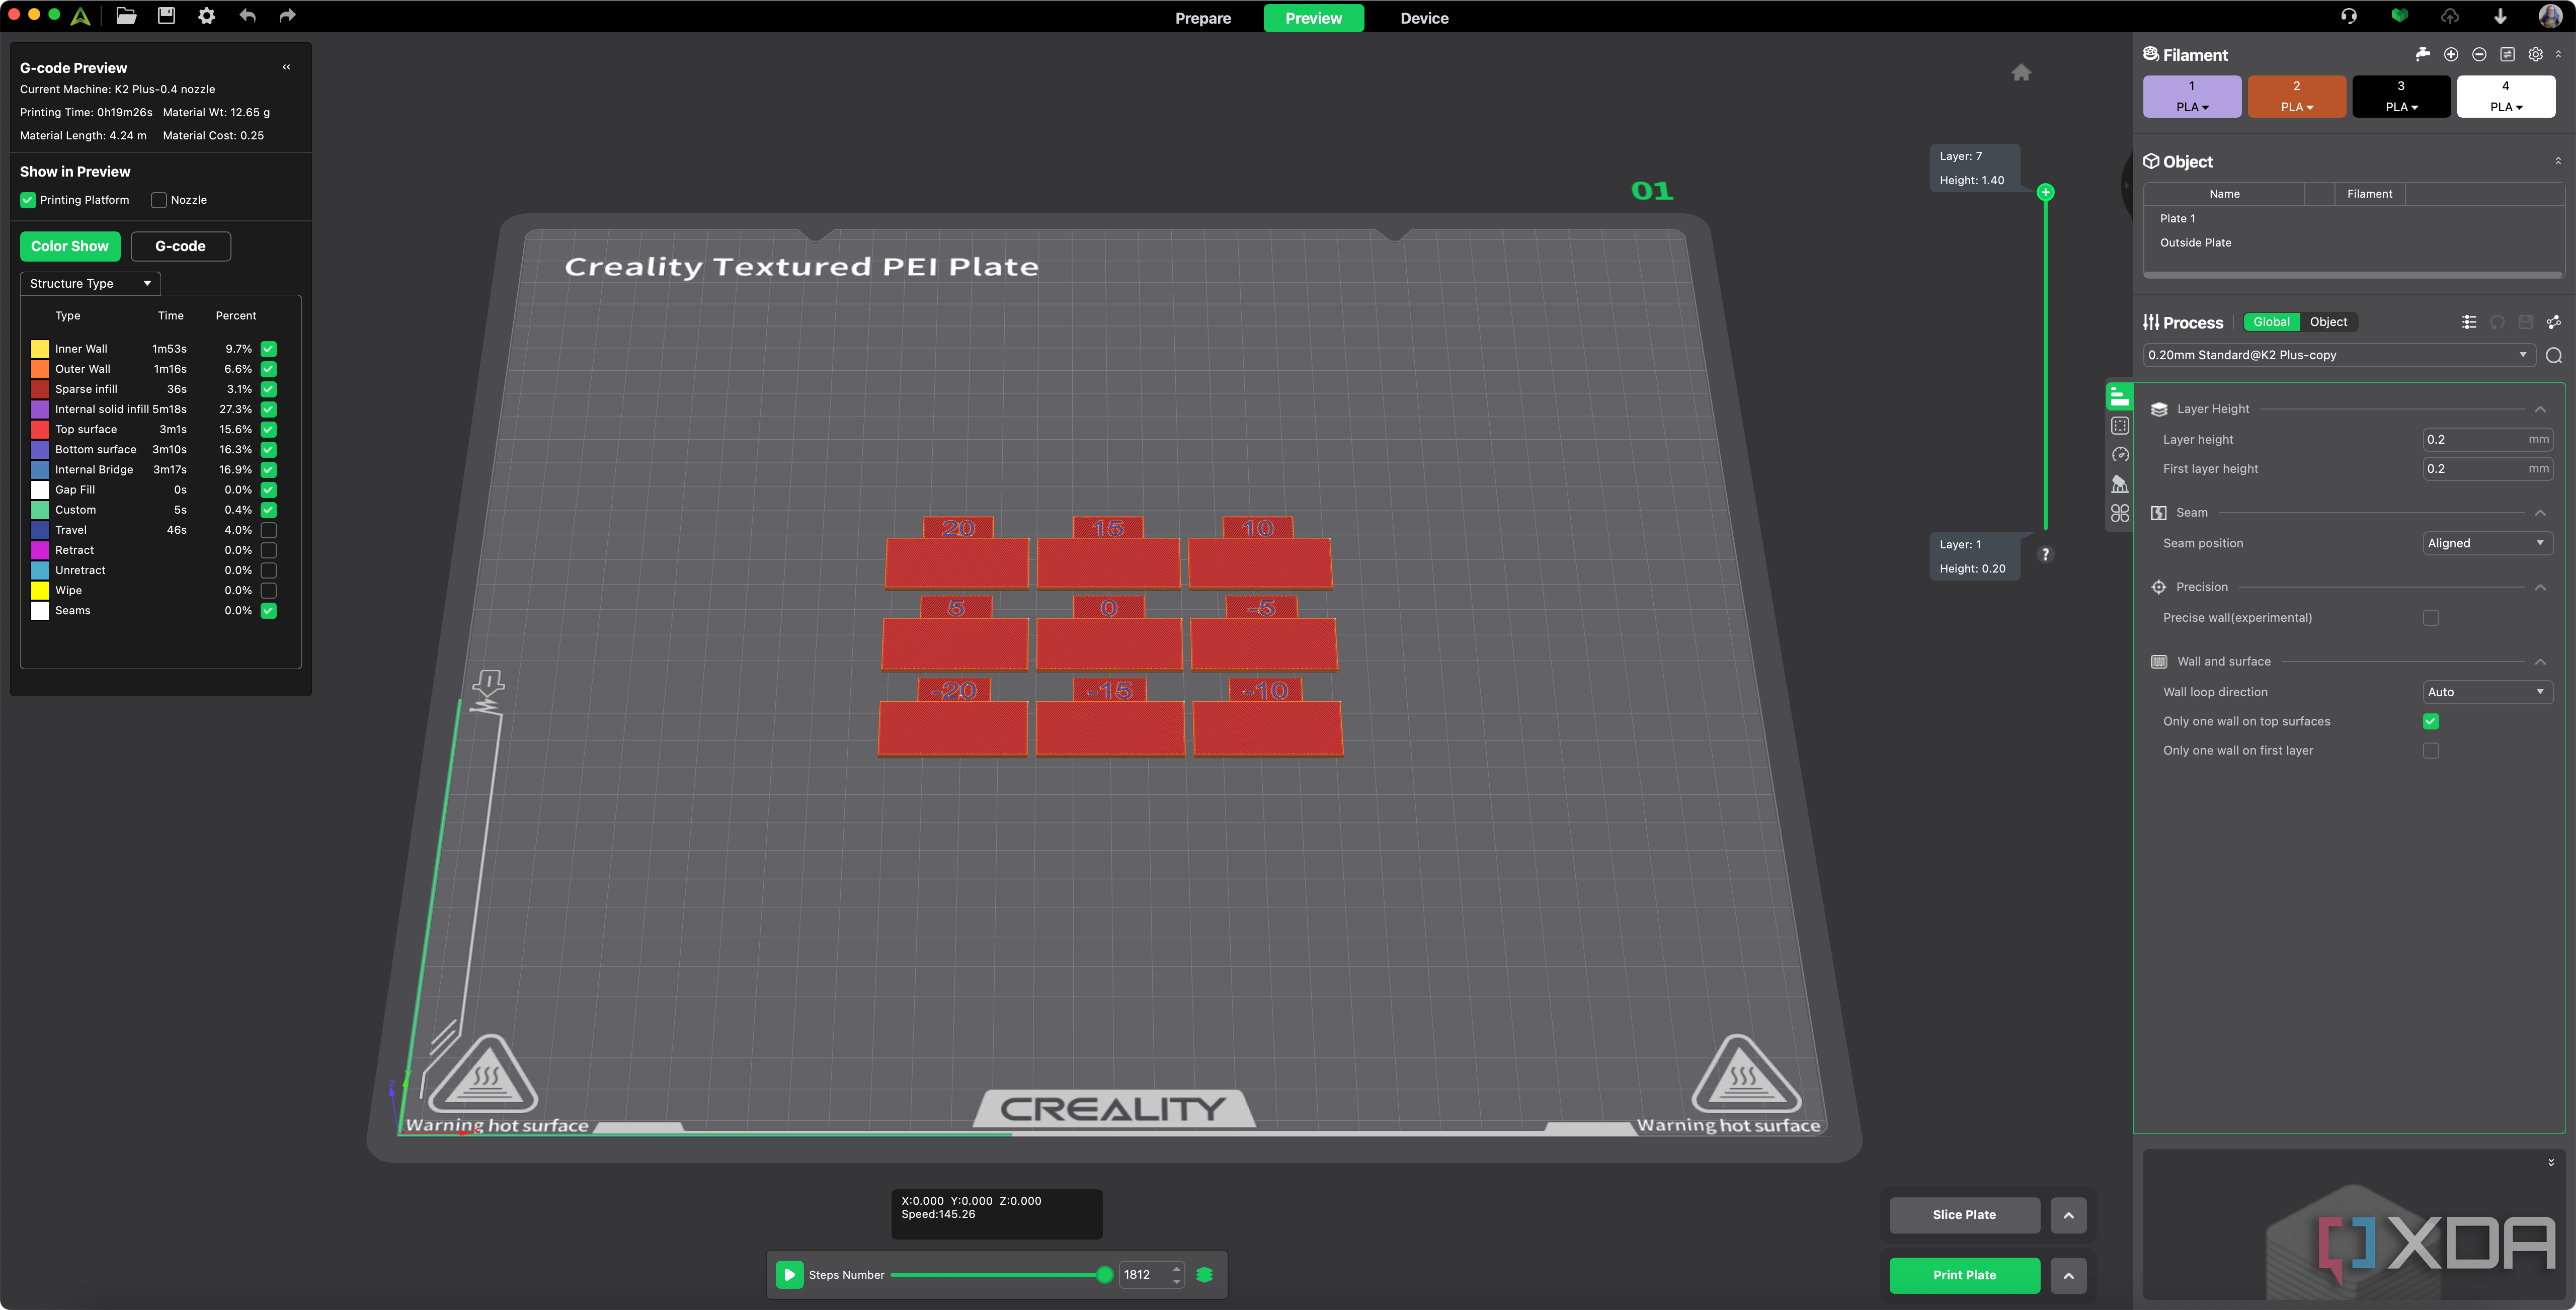Viewport: 2576px width, 1310px height.
Task: Enable the Nozzle checkbox
Action: coord(158,200)
